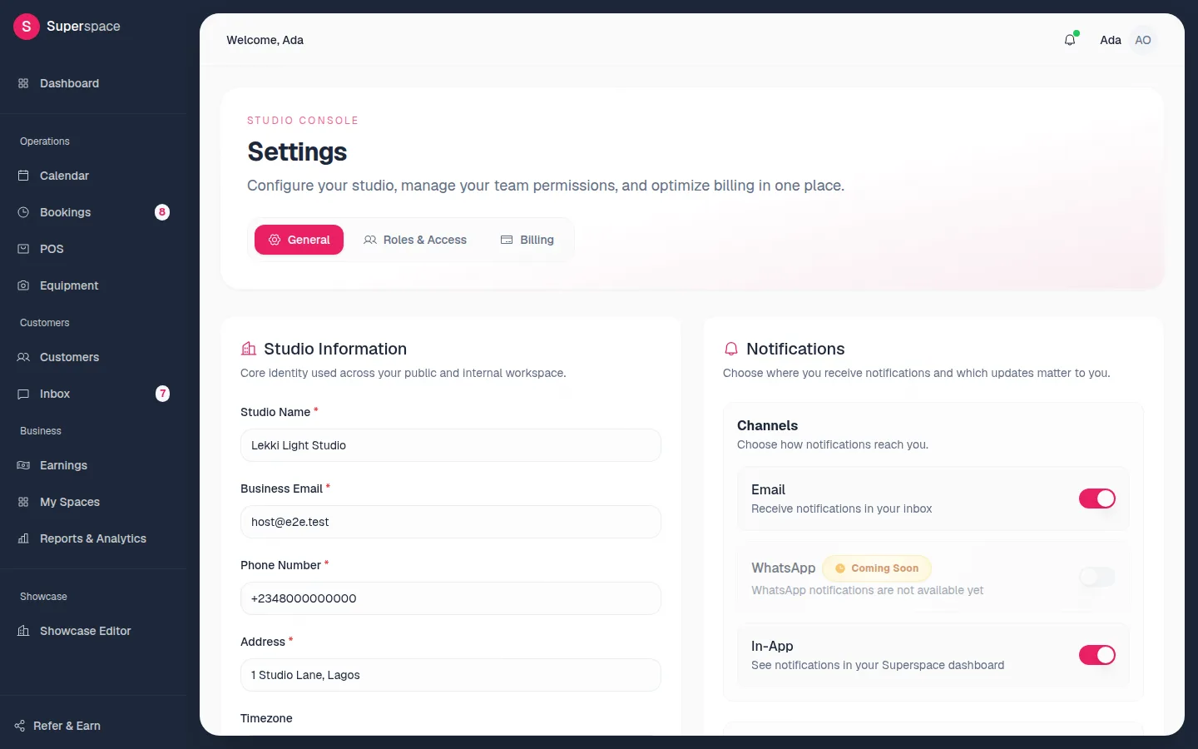The image size is (1198, 749).
Task: Switch to the General tab
Action: pyautogui.click(x=299, y=240)
